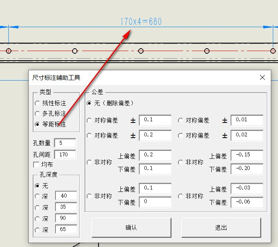Click the depth 90 input field

click(x=66, y=218)
